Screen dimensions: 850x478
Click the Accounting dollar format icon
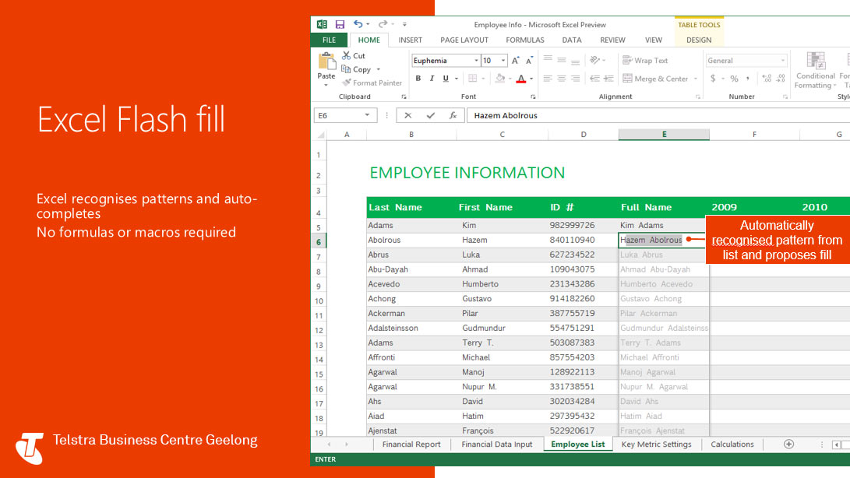click(713, 79)
